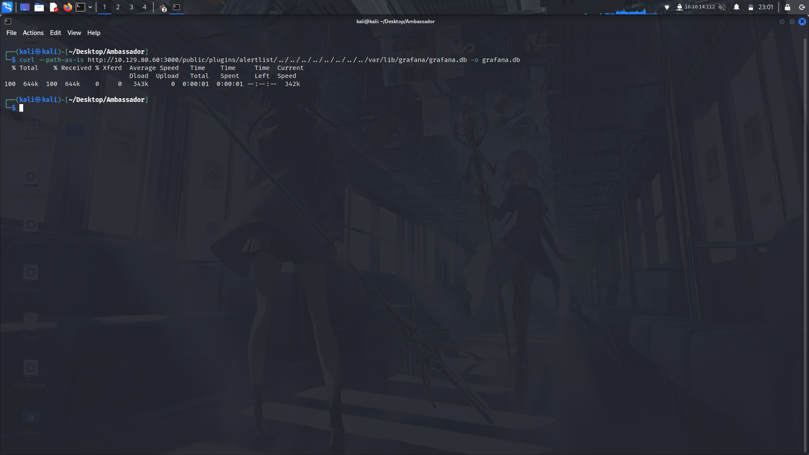Viewport: 809px width, 455px height.
Task: Open the notifications bell
Action: 737,7
